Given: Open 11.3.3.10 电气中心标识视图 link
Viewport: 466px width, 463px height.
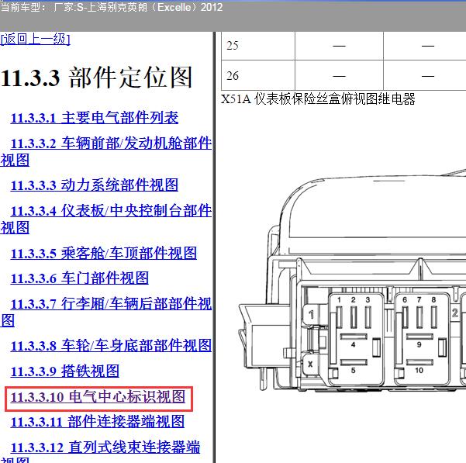Looking at the screenshot, I should [98, 397].
